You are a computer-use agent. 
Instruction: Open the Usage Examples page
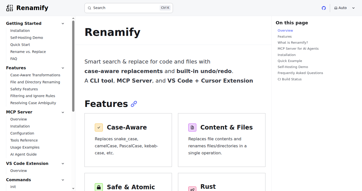point(25,147)
